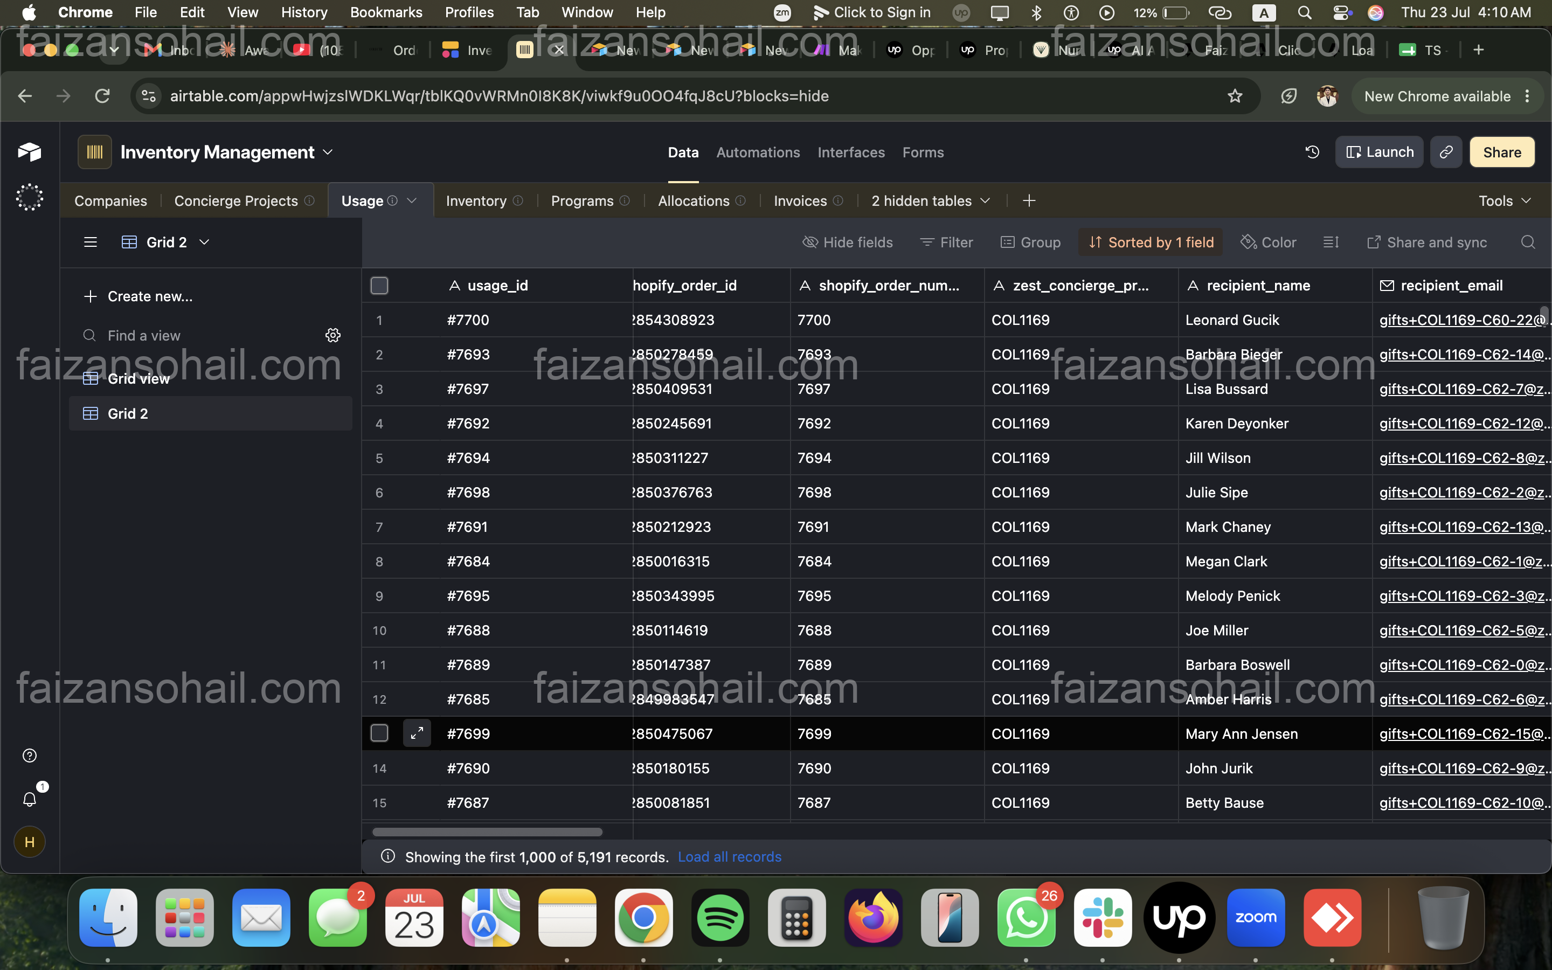Toggle the select-all rows checkbox
The image size is (1552, 970).
tap(379, 286)
